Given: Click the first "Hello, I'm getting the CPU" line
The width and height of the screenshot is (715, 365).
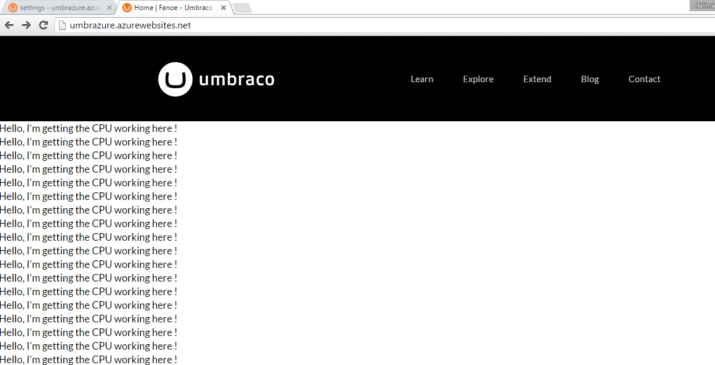Looking at the screenshot, I should pyautogui.click(x=88, y=128).
